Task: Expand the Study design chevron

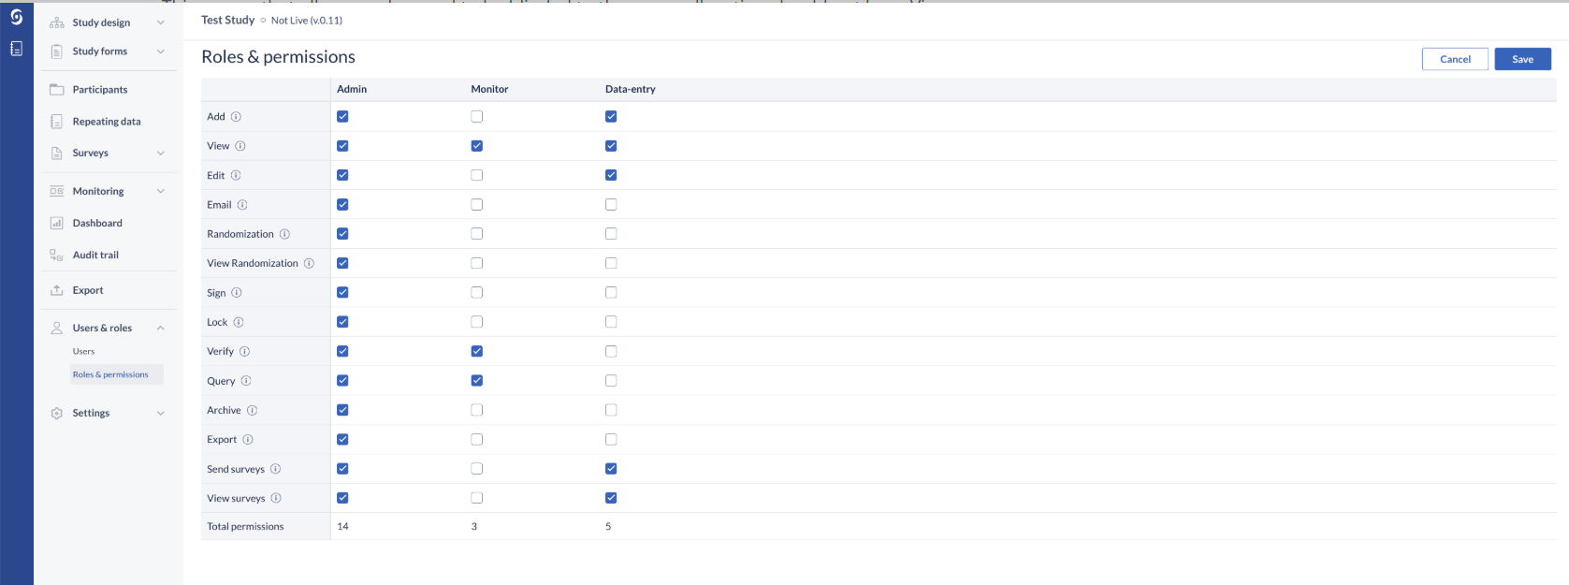Action: click(x=161, y=22)
